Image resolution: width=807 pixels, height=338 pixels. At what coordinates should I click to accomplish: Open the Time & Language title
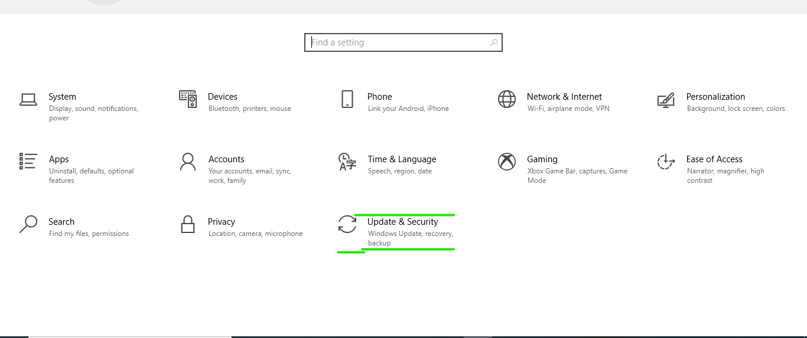402,159
